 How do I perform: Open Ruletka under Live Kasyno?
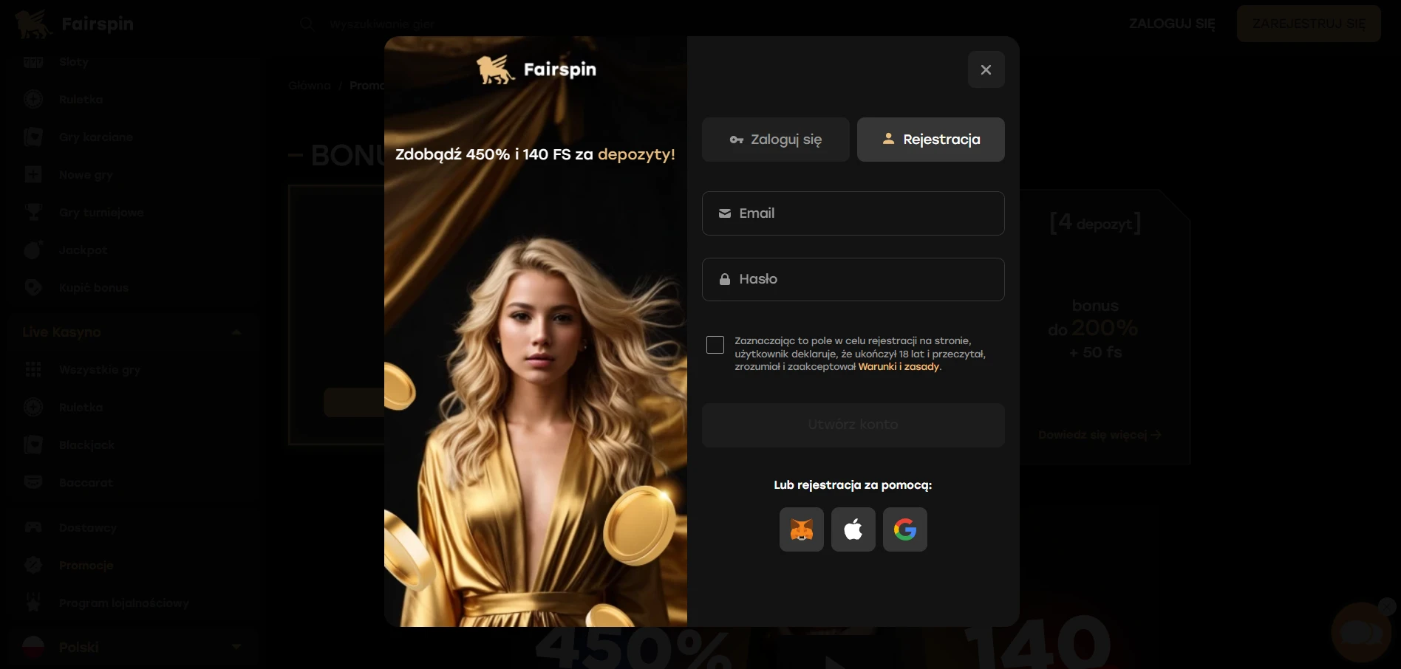(81, 408)
